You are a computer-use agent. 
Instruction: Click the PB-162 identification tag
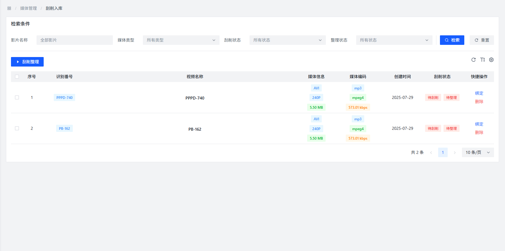click(64, 129)
